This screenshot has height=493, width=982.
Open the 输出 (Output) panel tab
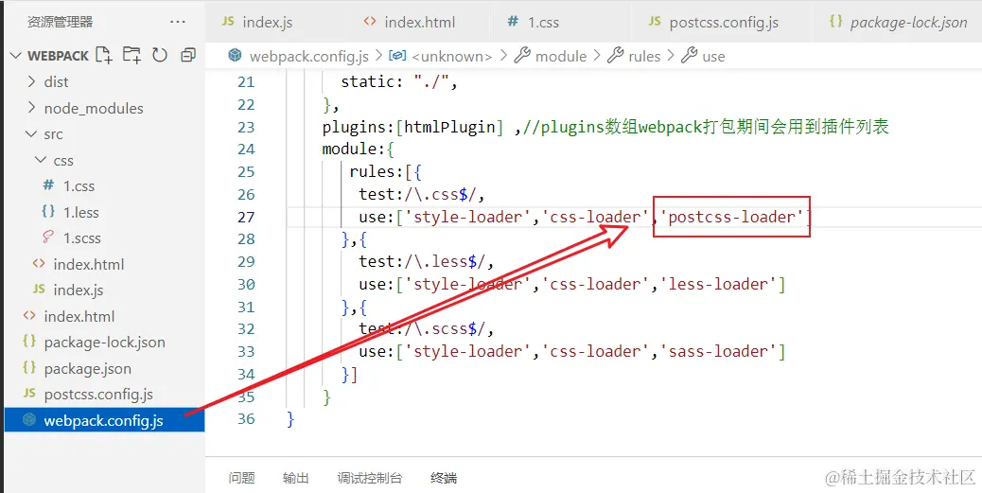pos(295,478)
